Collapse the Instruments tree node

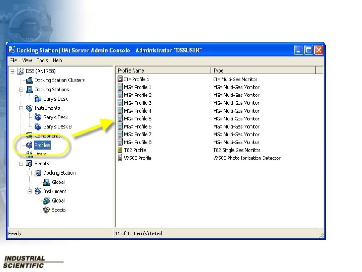21,108
